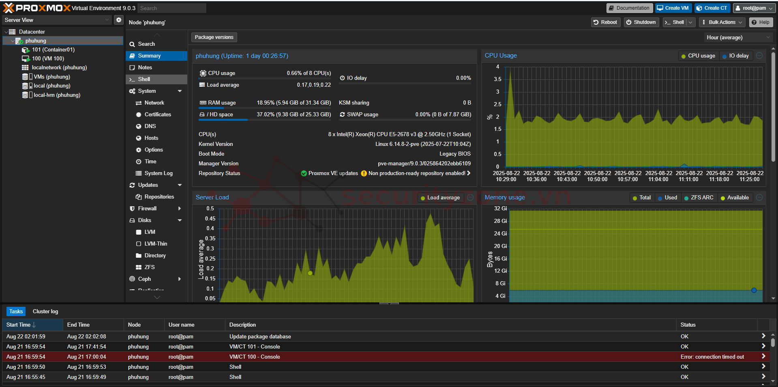This screenshot has height=387, width=778.
Task: Open LVM disks page
Action: point(156,232)
